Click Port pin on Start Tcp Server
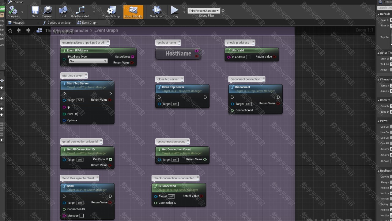The height and width of the screenshot is (221, 392). [x=64, y=114]
